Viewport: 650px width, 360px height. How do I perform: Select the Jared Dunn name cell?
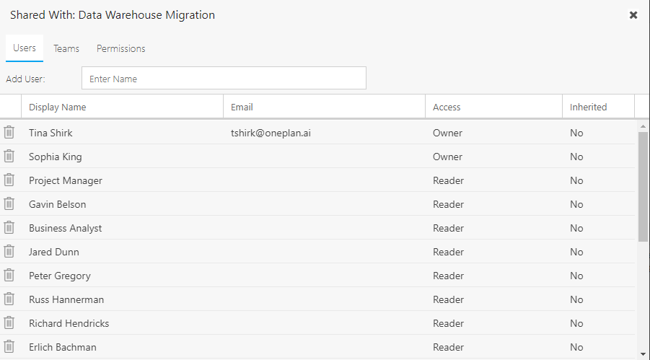(123, 252)
